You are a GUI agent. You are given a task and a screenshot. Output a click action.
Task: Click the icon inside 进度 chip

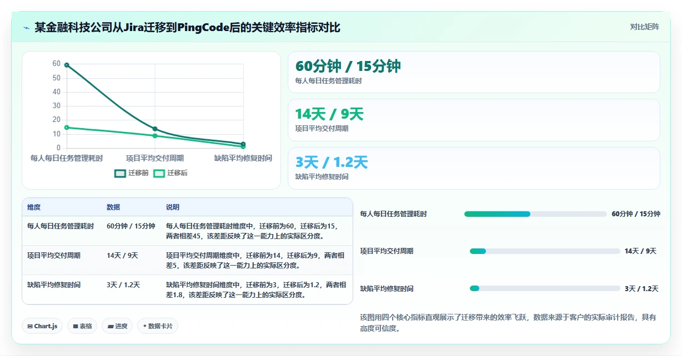(x=111, y=327)
